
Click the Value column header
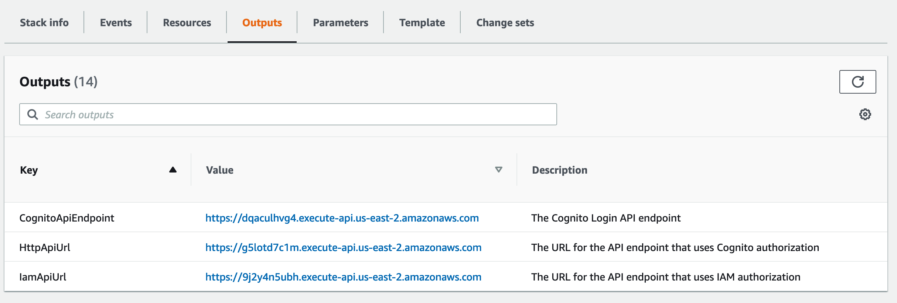point(220,170)
